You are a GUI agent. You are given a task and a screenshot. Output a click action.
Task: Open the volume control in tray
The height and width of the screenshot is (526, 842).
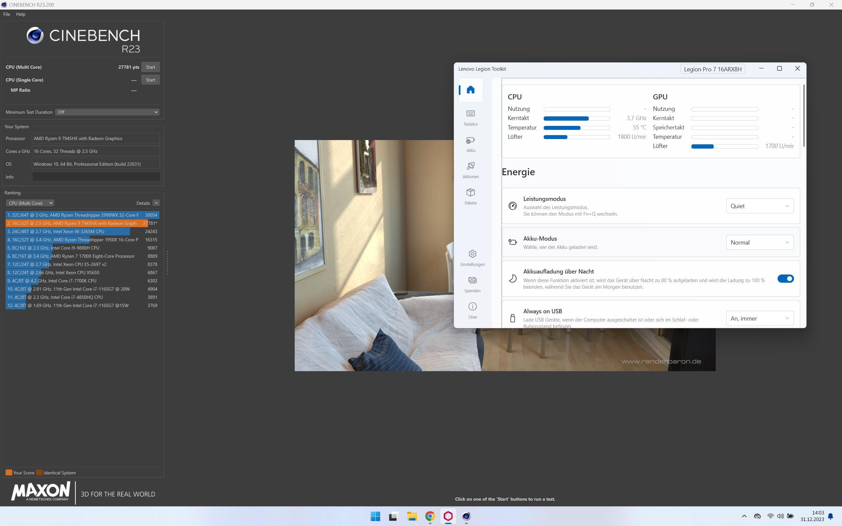(x=780, y=516)
